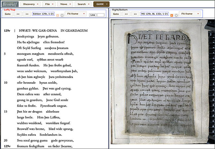This screenshot has height=149, width=215.
Task: Open the Discovery menu
Action: pos(30,4)
